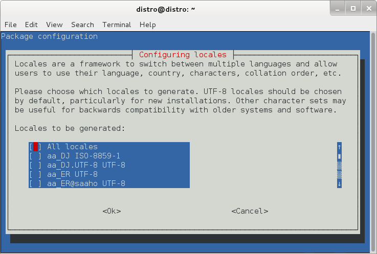This screenshot has height=254, width=377.
Task: Click the terminal window vertical scrollbar
Action: click(x=373, y=142)
